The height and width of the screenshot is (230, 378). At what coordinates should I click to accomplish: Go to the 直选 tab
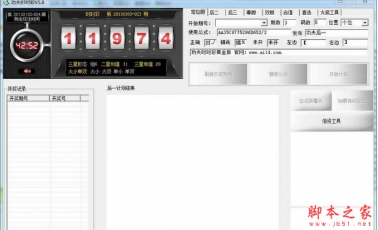(307, 13)
